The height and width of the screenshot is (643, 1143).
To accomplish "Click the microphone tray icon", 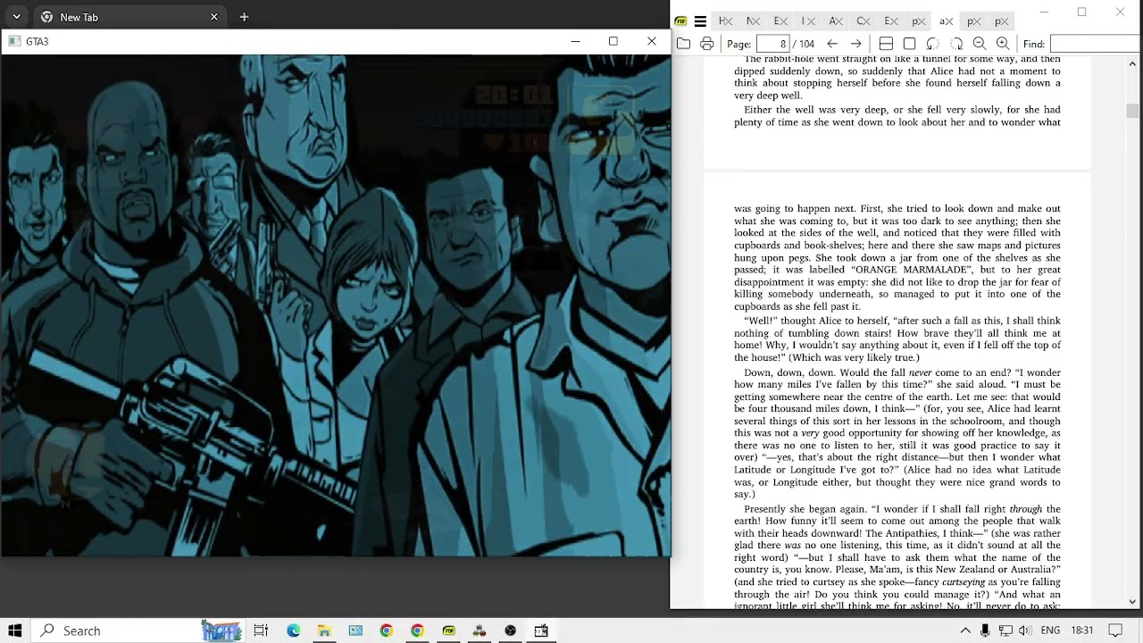I will pyautogui.click(x=985, y=630).
